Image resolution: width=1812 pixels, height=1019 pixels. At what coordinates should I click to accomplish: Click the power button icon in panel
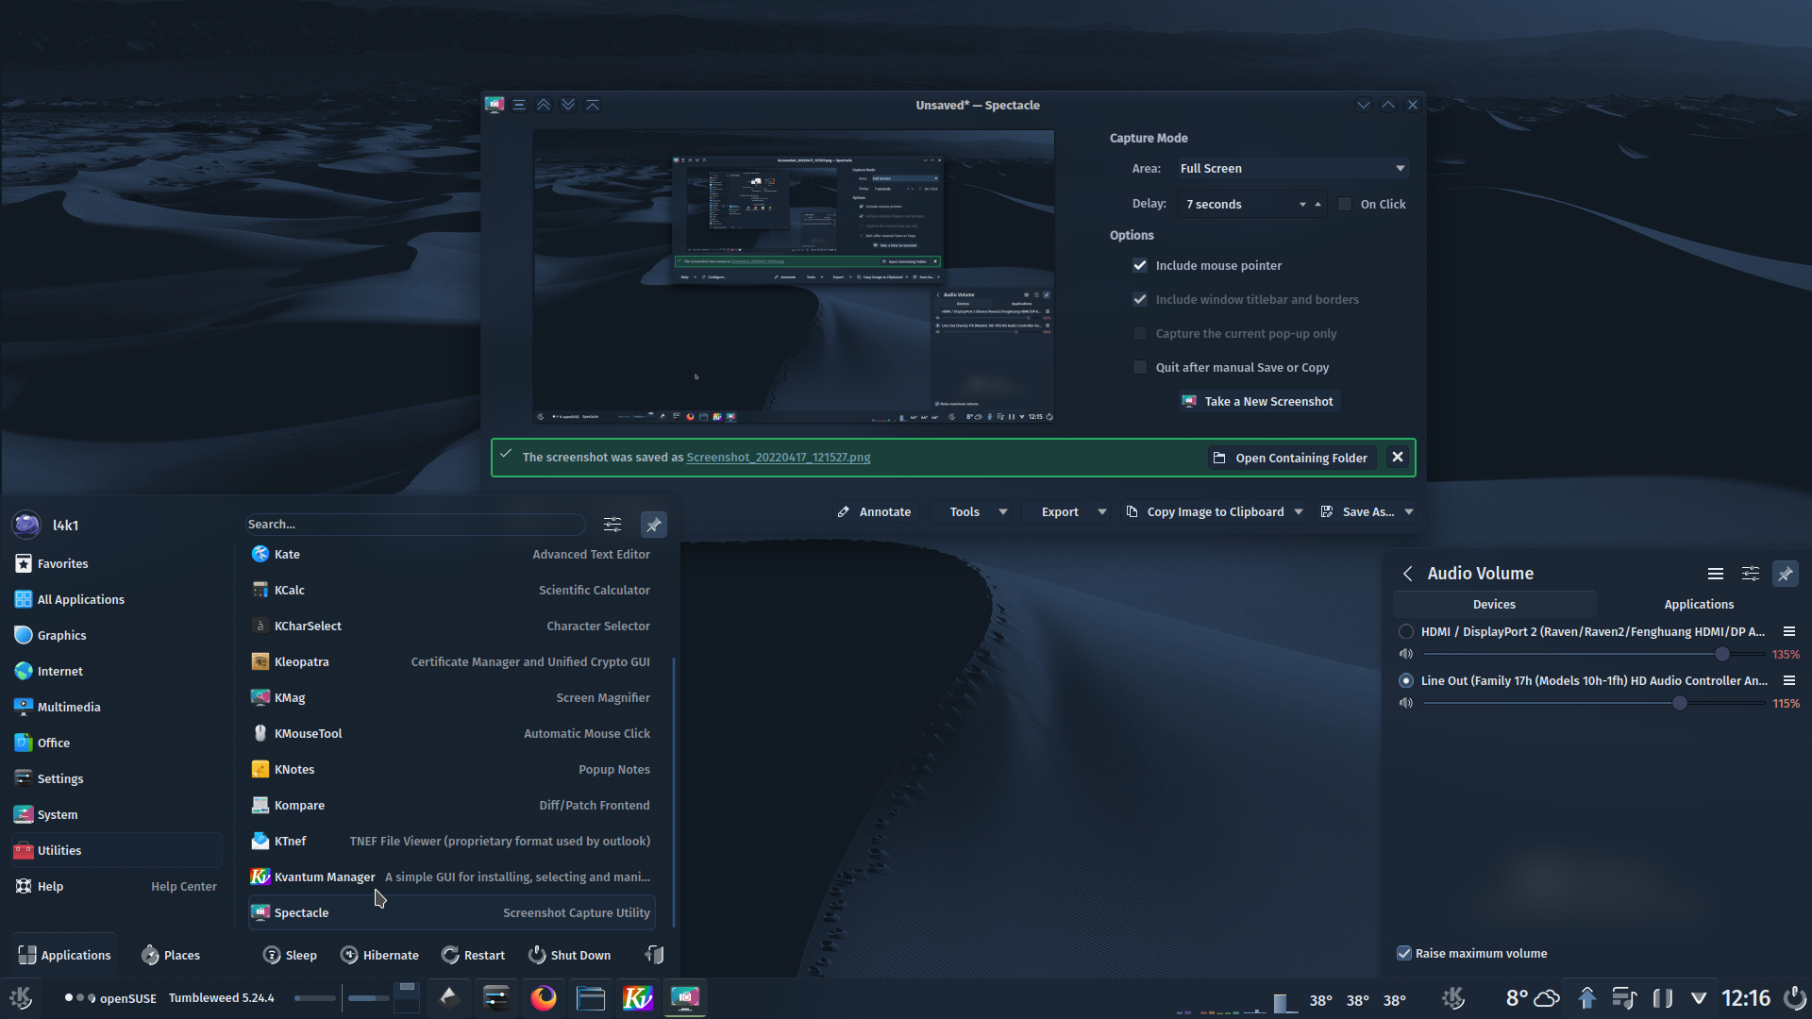(1794, 997)
